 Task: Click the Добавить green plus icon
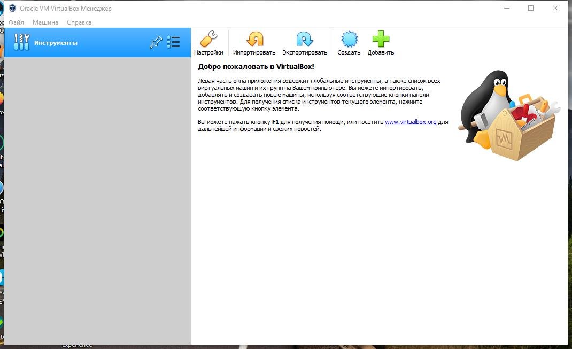[x=381, y=39]
